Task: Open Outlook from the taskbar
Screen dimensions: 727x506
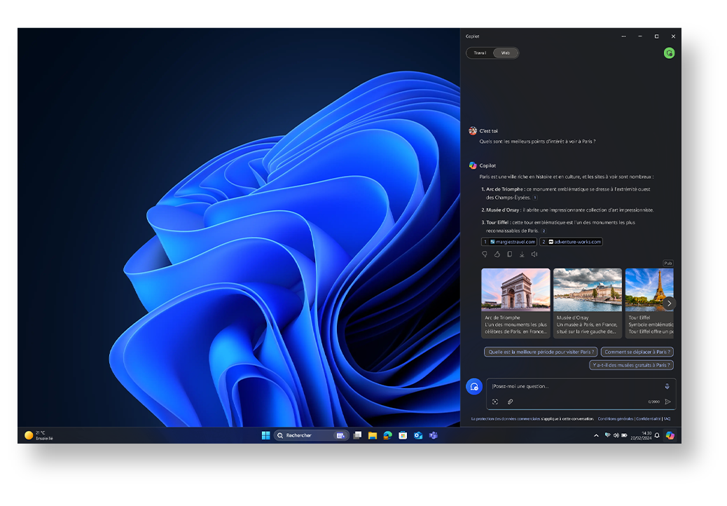Action: coord(418,435)
